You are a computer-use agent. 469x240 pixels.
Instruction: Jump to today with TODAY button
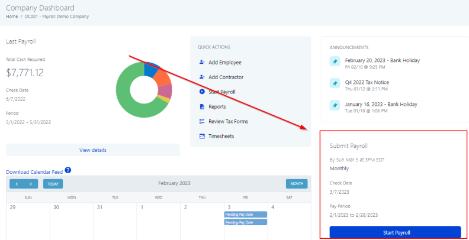[53, 184]
